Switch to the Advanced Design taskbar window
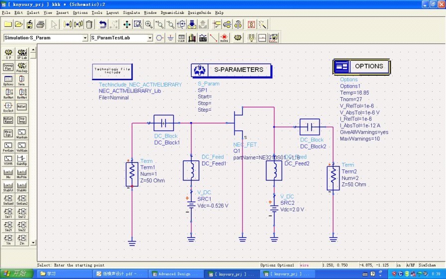Screen dimensions: 446x279 (175, 274)
